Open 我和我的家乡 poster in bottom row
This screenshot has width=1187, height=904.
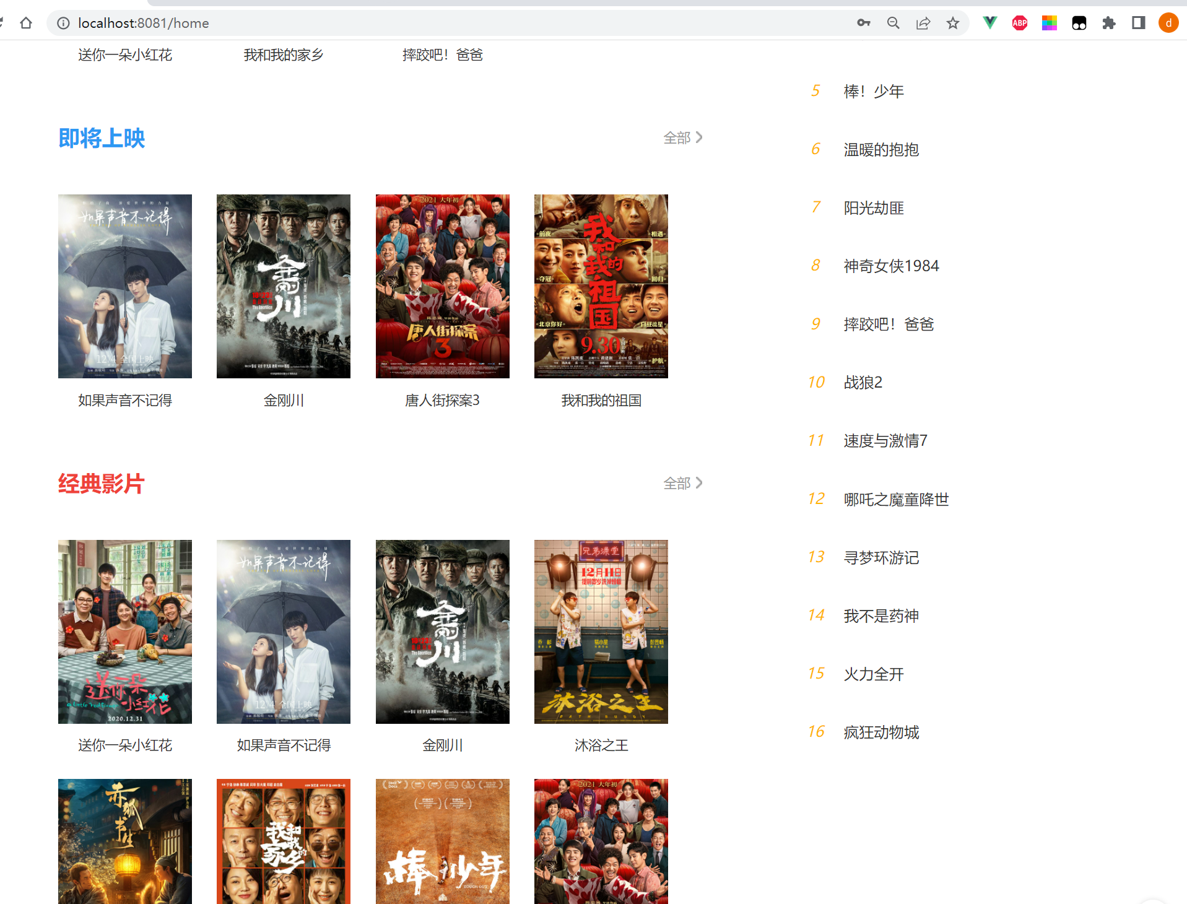[x=284, y=841]
